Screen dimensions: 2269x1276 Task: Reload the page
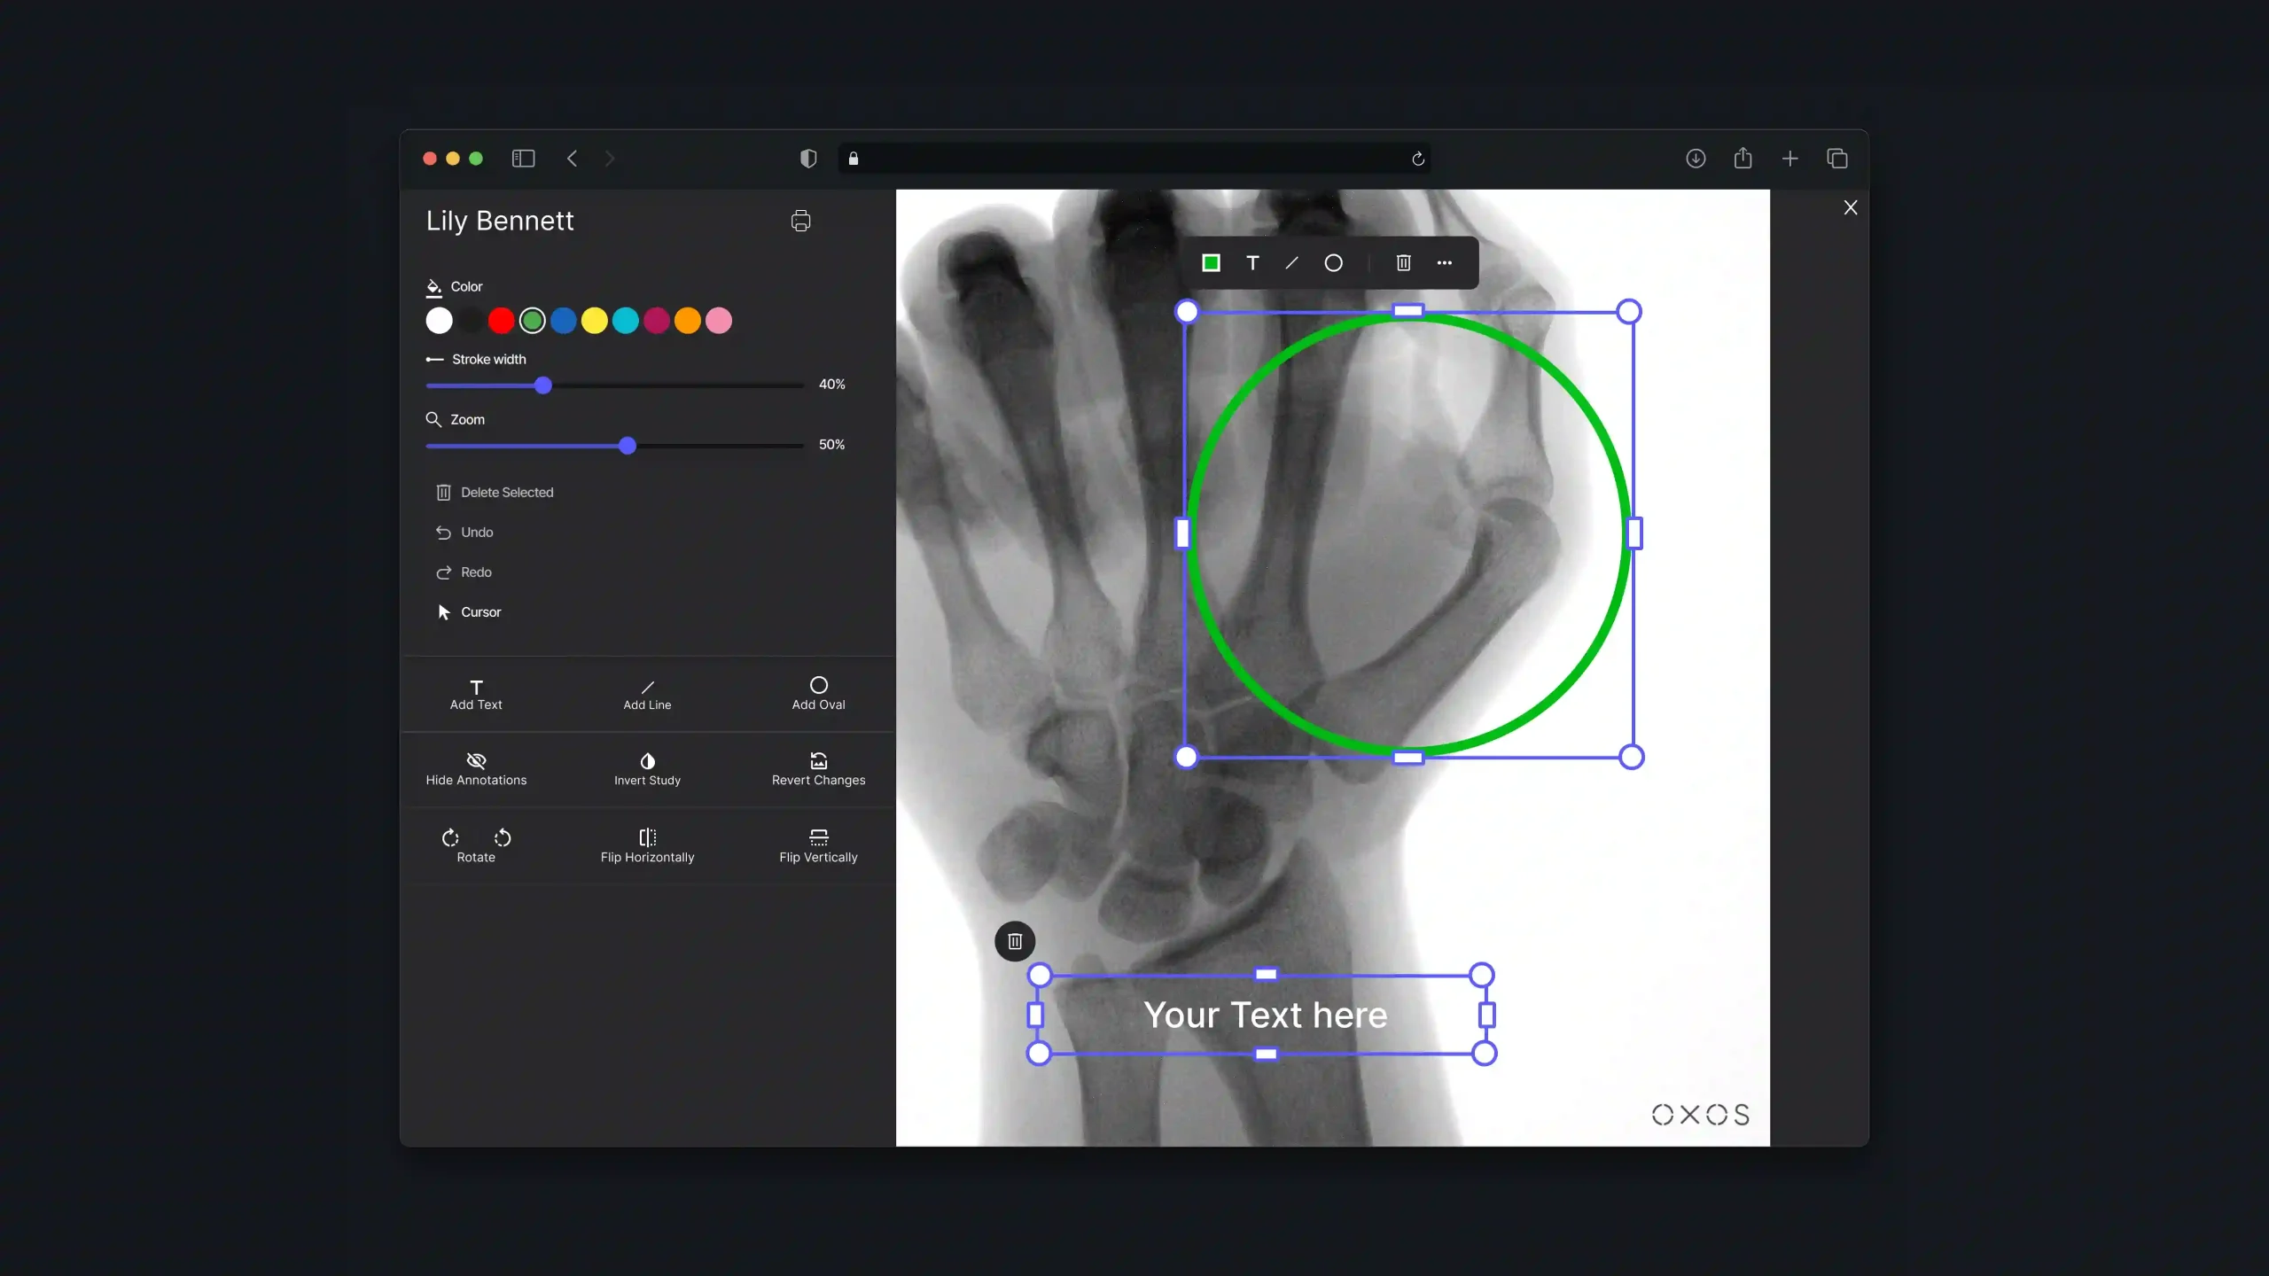[x=1417, y=159]
